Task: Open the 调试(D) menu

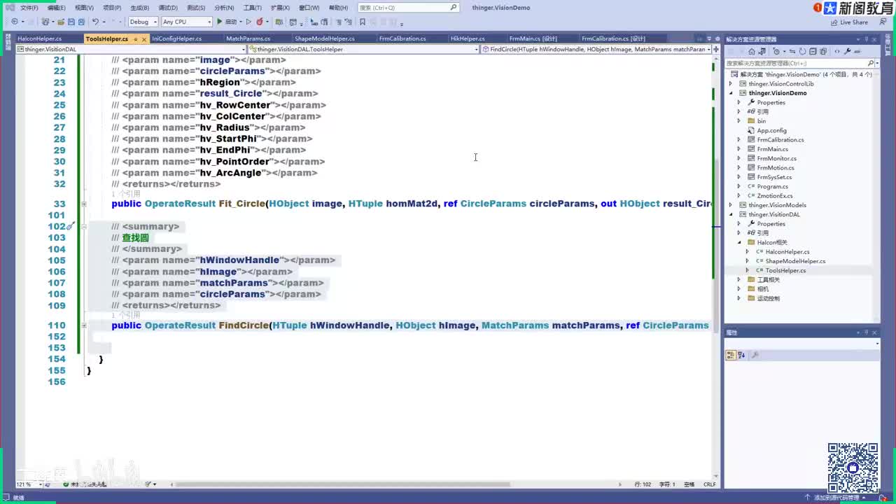Action: click(168, 8)
